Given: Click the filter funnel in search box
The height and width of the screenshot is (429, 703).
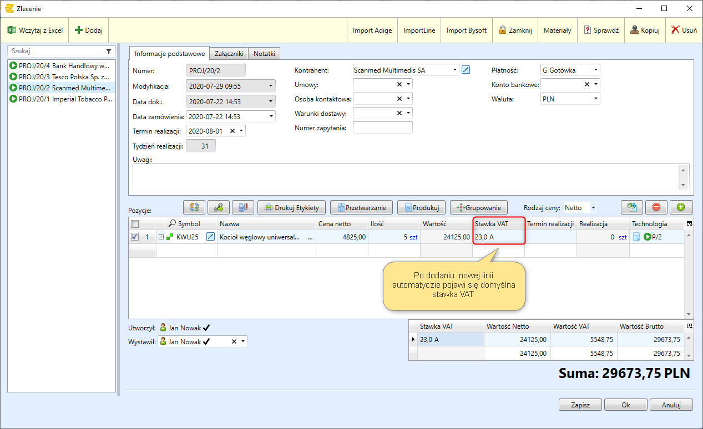Looking at the screenshot, I should pyautogui.click(x=109, y=50).
